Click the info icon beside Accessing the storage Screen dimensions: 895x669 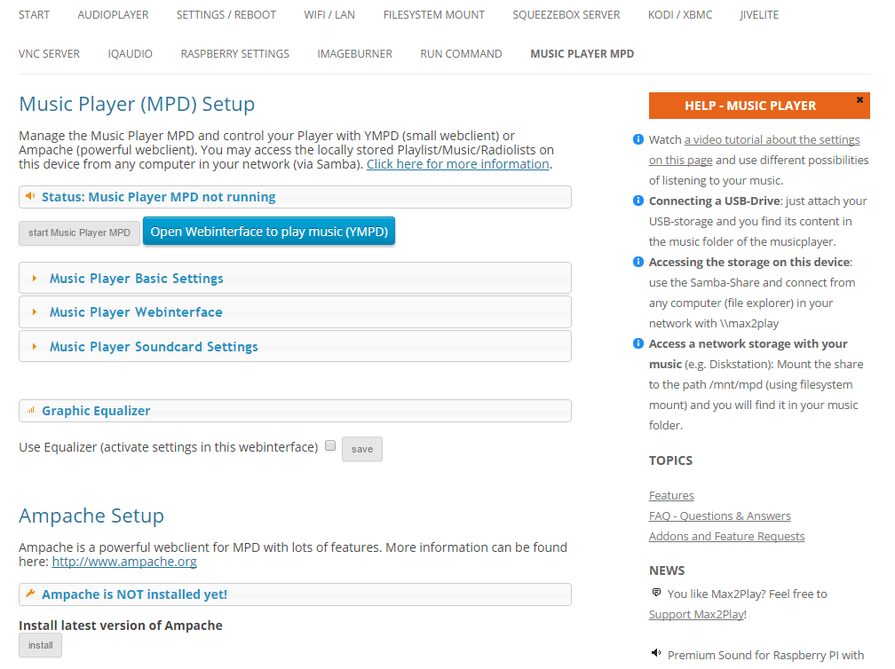pos(638,261)
